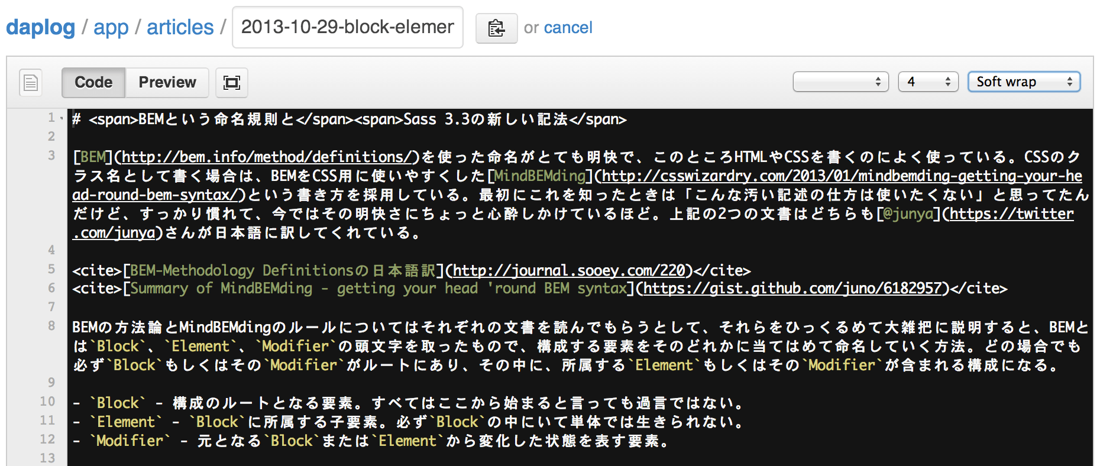Open the indent size dropdown showing 4

928,82
